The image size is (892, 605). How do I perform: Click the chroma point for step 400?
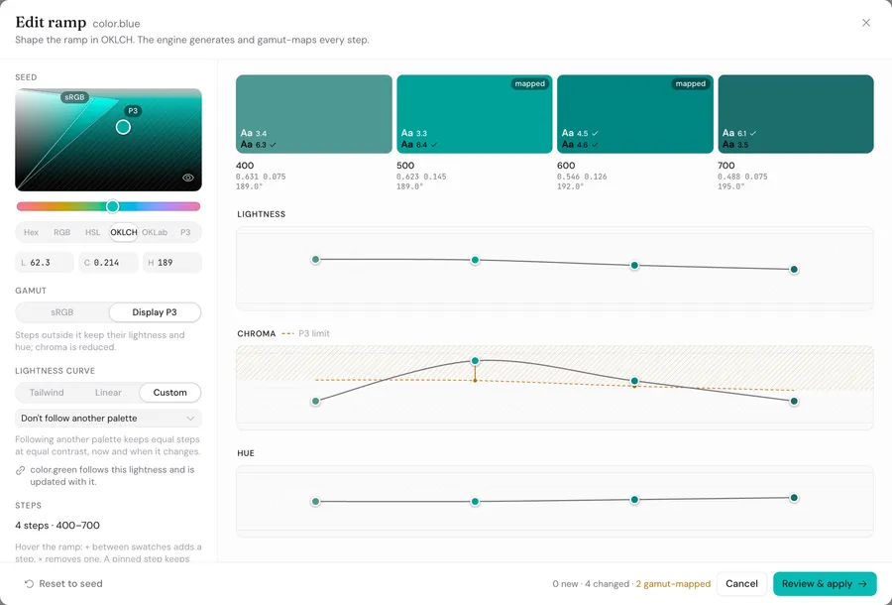(x=316, y=402)
